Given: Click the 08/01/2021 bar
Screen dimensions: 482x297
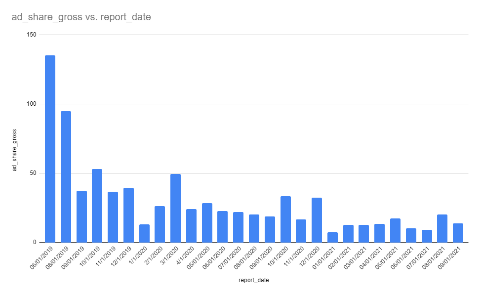Looking at the screenshot, I should [x=442, y=228].
